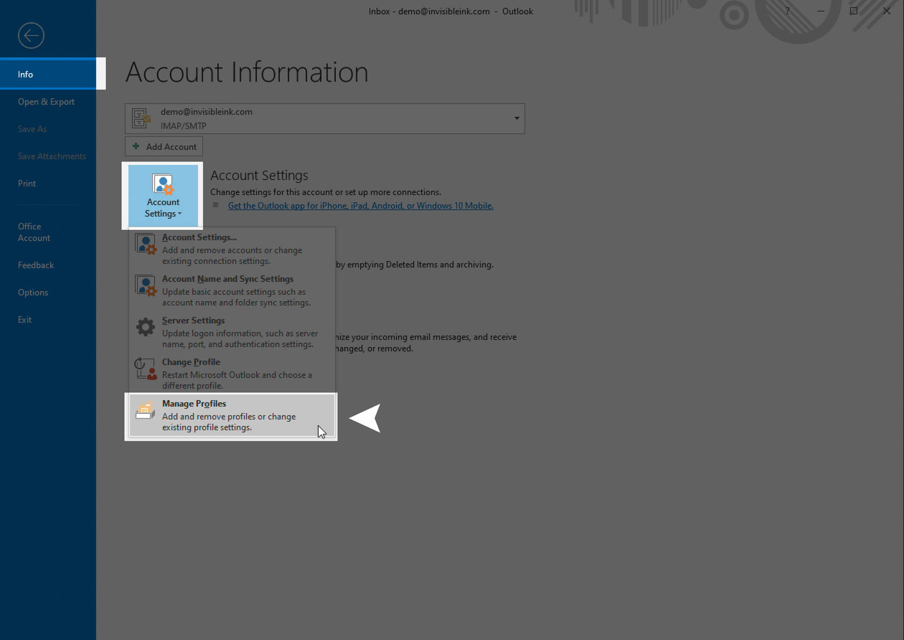Click the Server Settings gear icon
The width and height of the screenshot is (904, 640).
(x=145, y=327)
